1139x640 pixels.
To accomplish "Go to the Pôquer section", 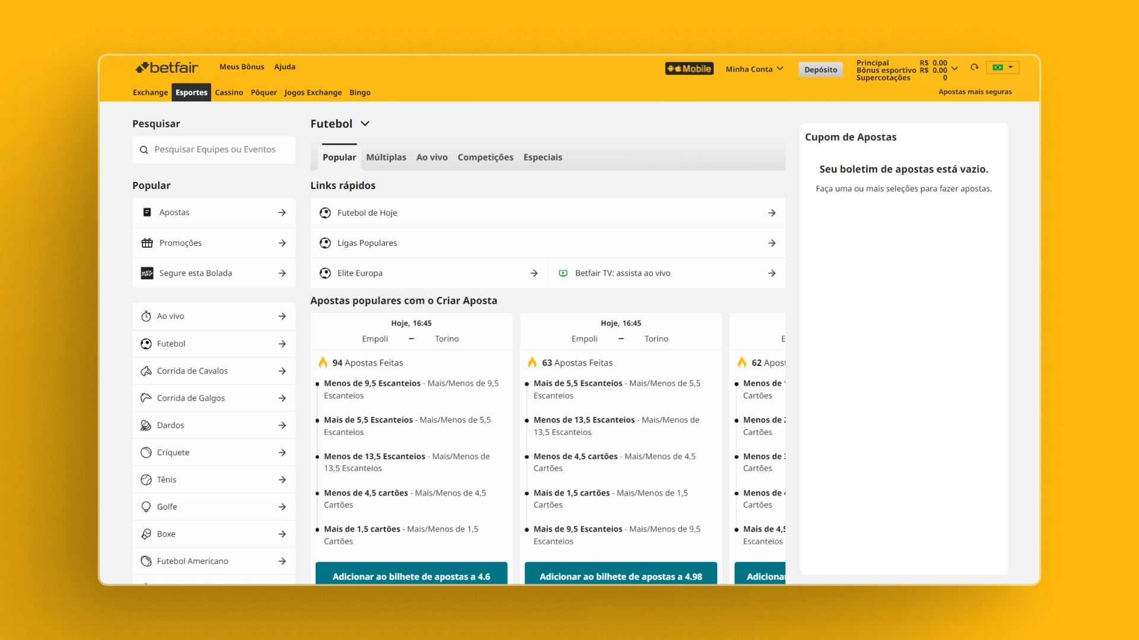I will (x=263, y=92).
